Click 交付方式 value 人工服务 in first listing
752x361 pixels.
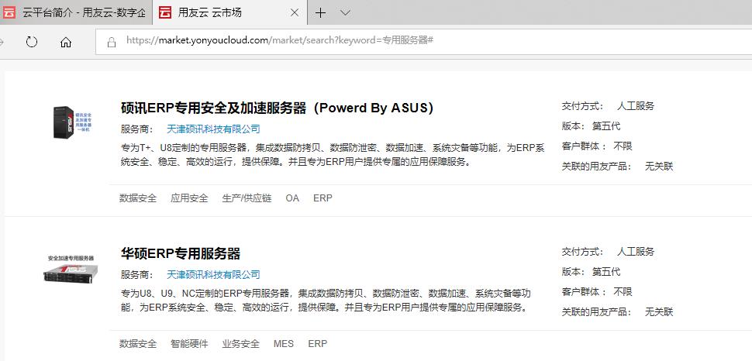point(636,106)
